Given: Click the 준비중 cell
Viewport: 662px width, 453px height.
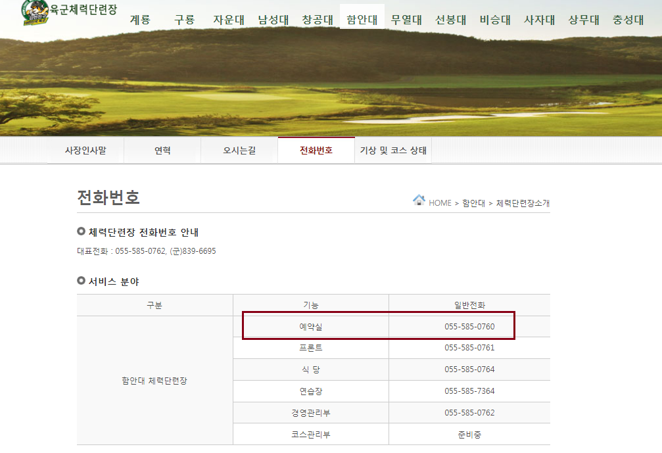Looking at the screenshot, I should tap(469, 435).
